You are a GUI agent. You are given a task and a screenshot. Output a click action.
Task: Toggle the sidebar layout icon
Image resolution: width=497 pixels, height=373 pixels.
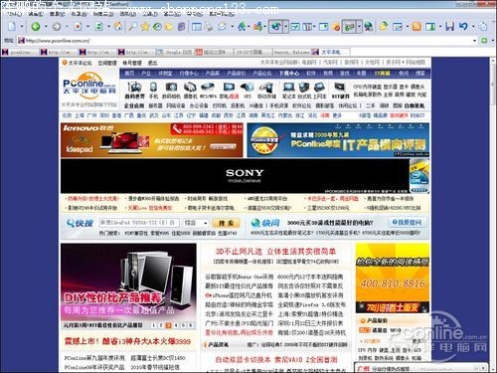197,26
